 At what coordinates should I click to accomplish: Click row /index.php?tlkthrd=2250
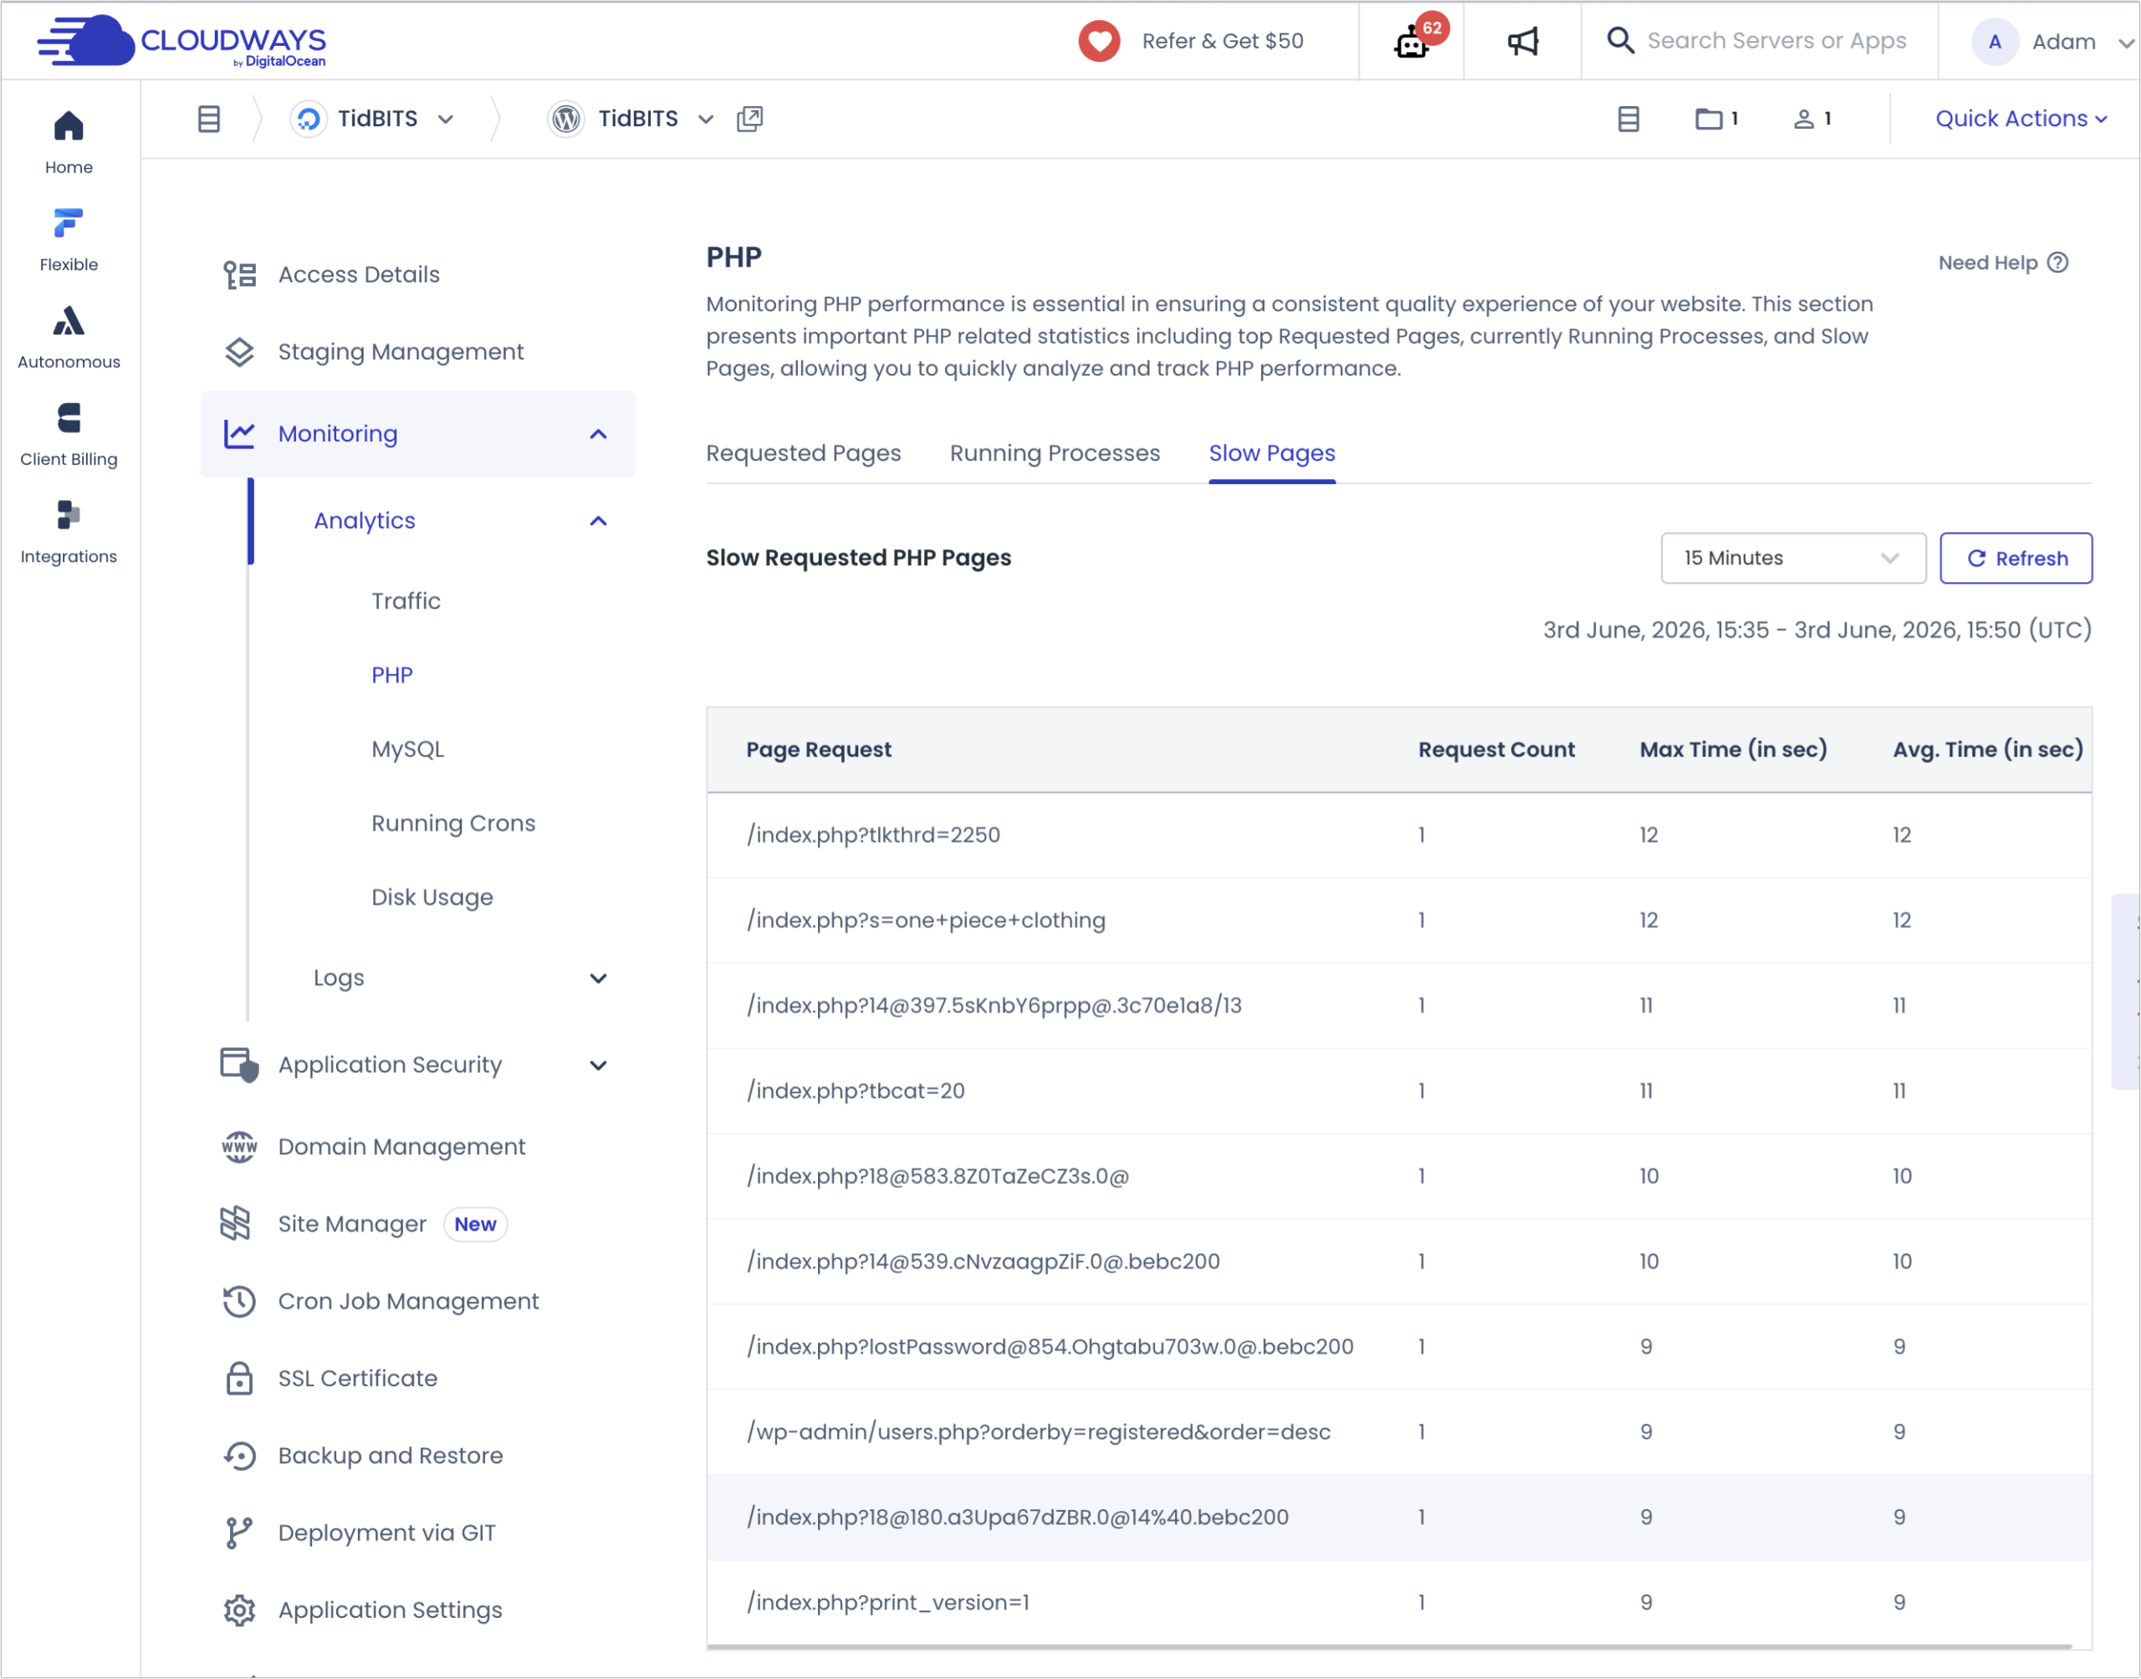[x=1399, y=835]
